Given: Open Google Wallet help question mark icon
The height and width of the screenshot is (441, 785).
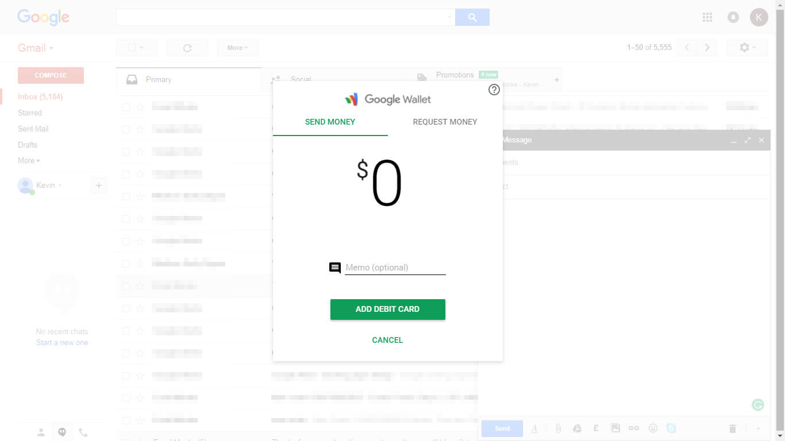Looking at the screenshot, I should click(x=494, y=90).
